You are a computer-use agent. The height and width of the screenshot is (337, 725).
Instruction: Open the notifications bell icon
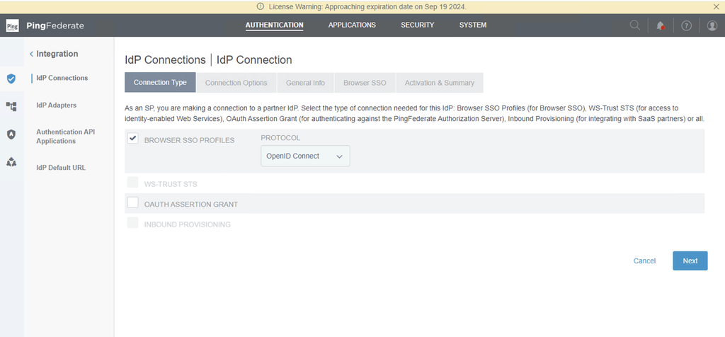click(x=661, y=26)
